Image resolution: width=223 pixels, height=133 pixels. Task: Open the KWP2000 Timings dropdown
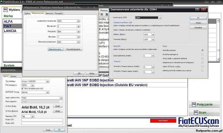coord(48,92)
